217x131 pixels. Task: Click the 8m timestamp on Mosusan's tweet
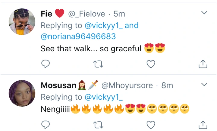tap(167, 85)
